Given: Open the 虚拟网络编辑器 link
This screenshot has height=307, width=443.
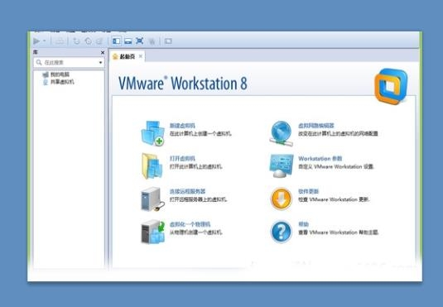Looking at the screenshot, I should [316, 126].
